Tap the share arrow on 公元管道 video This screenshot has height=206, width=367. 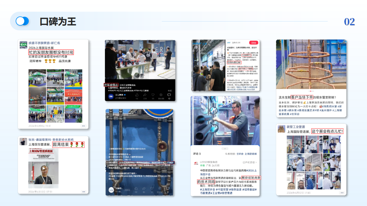145,95
